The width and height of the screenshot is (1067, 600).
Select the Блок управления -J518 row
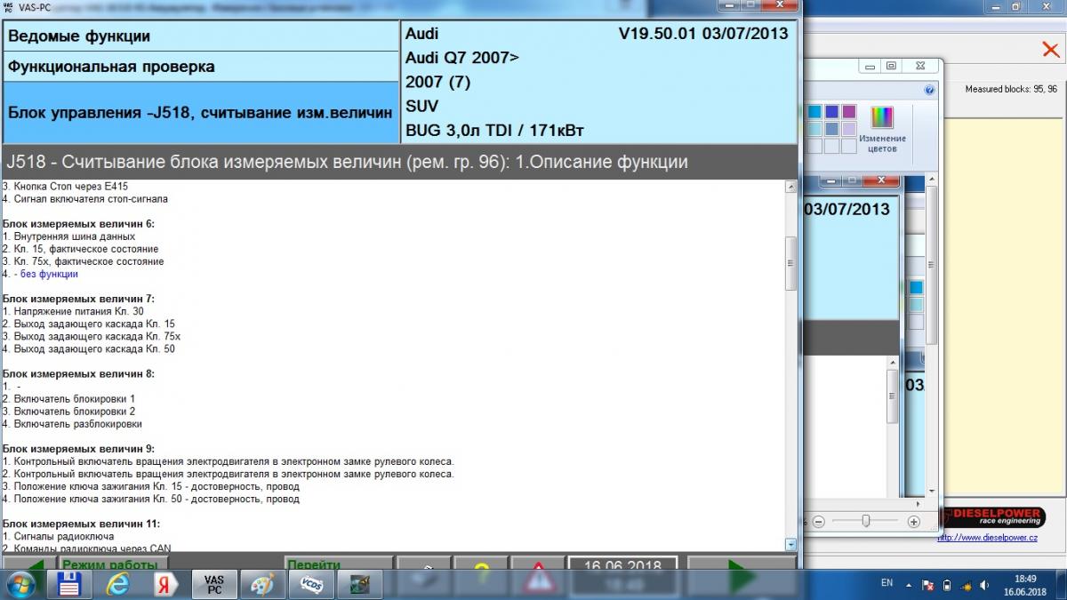click(x=201, y=113)
